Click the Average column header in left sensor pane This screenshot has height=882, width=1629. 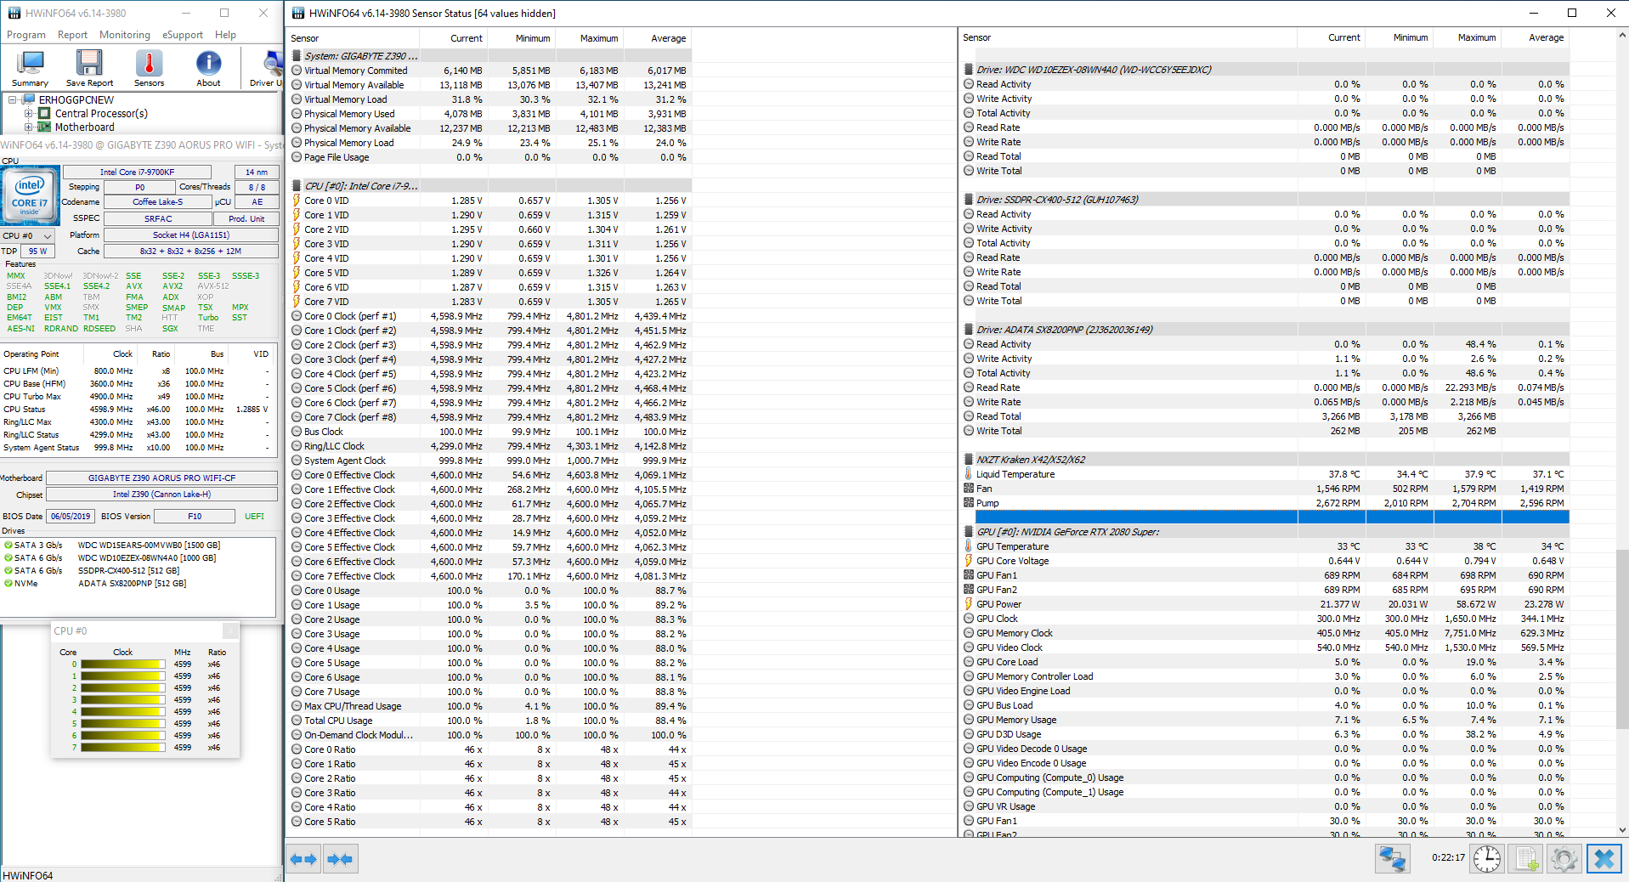657,38
